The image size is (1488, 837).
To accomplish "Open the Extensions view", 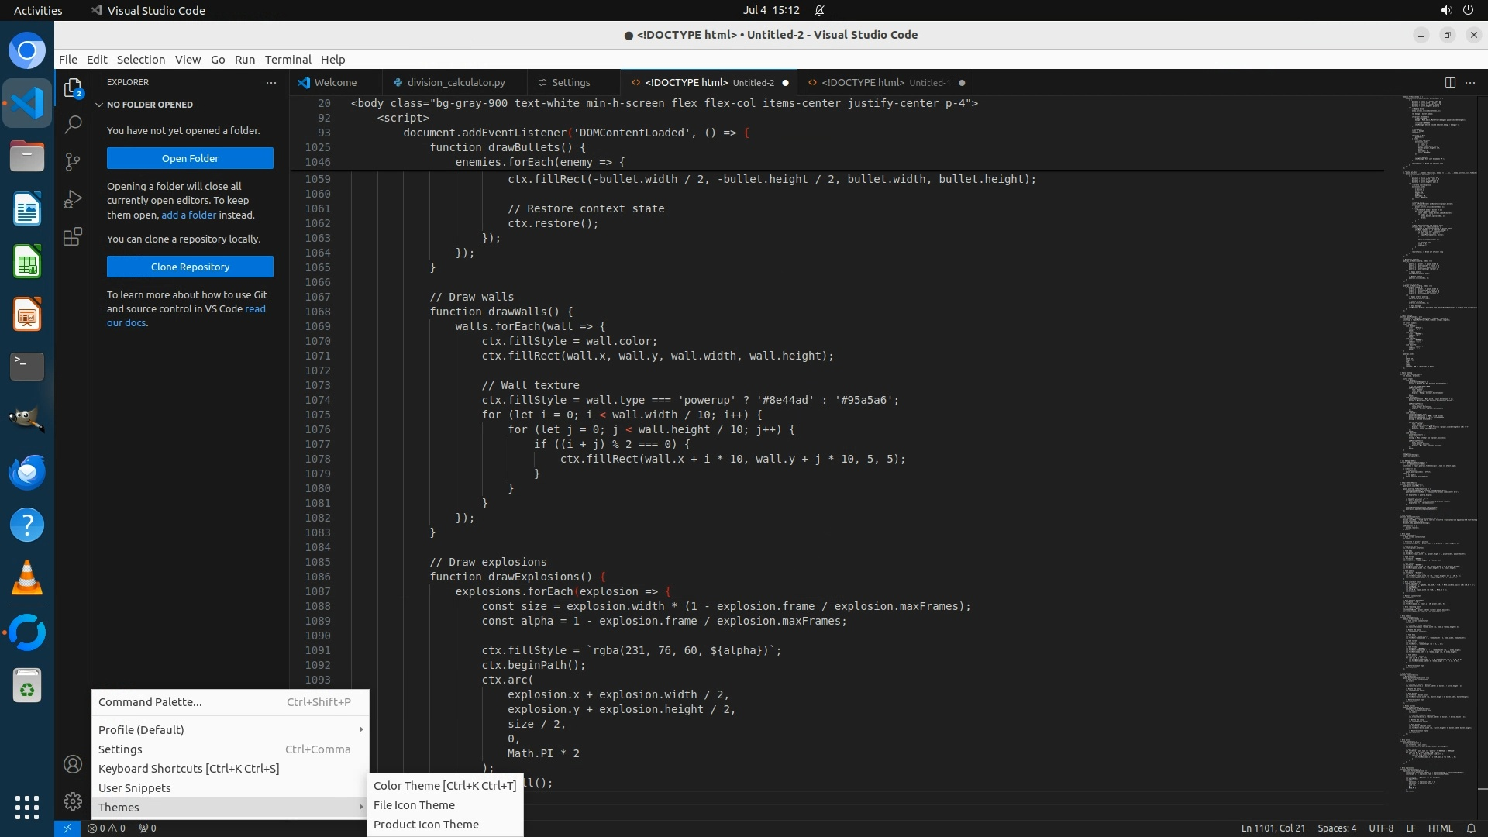I will [73, 236].
